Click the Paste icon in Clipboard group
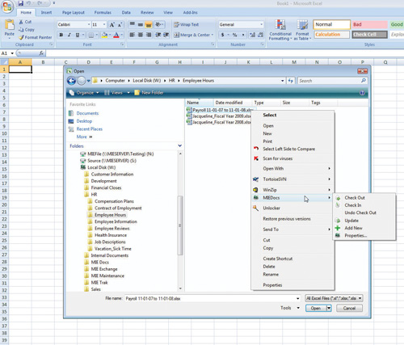The width and height of the screenshot is (404, 345). click(10, 25)
